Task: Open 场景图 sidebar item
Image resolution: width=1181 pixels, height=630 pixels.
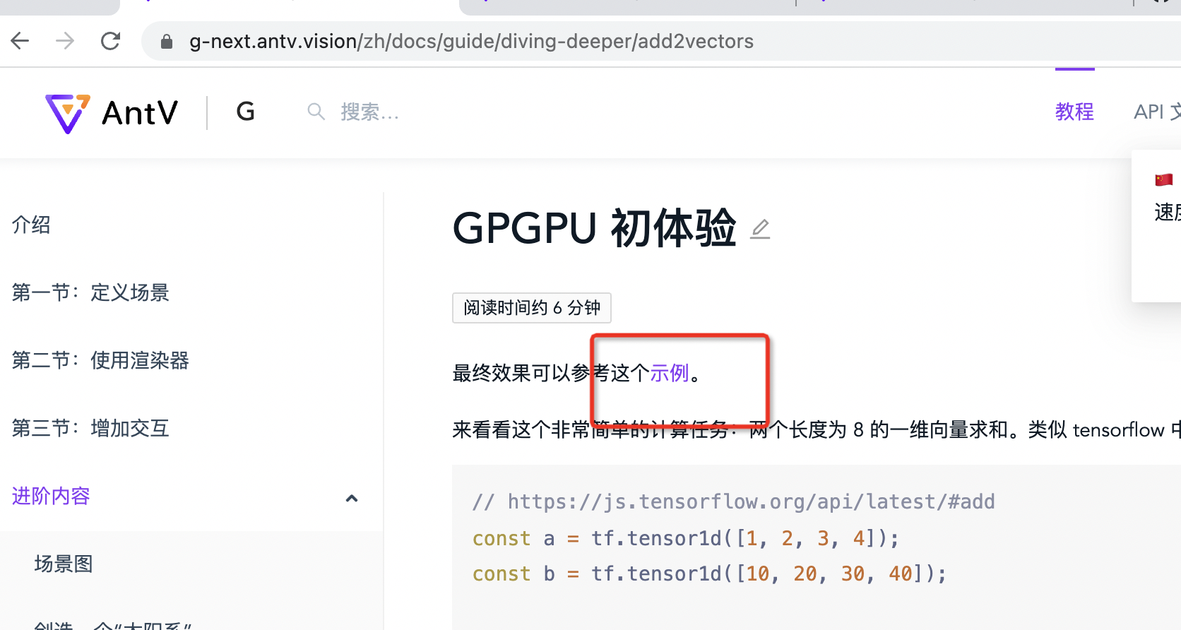Action: click(x=64, y=564)
